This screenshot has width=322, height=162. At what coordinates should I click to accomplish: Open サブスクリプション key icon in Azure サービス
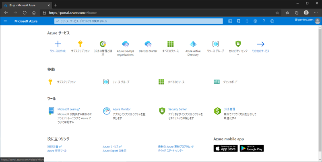(x=80, y=44)
